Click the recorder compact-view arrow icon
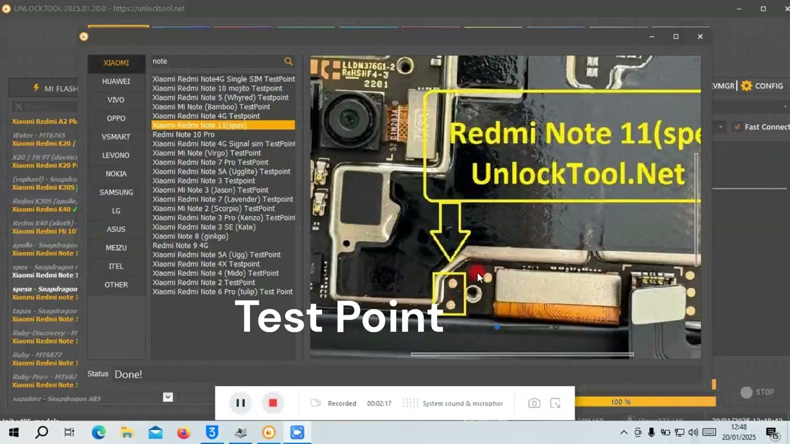Image resolution: width=790 pixels, height=444 pixels. [x=555, y=403]
